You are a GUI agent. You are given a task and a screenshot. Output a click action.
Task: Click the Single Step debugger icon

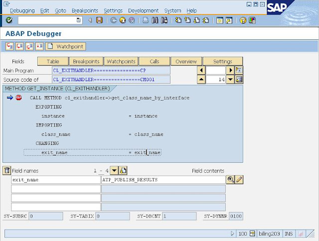tap(9, 46)
